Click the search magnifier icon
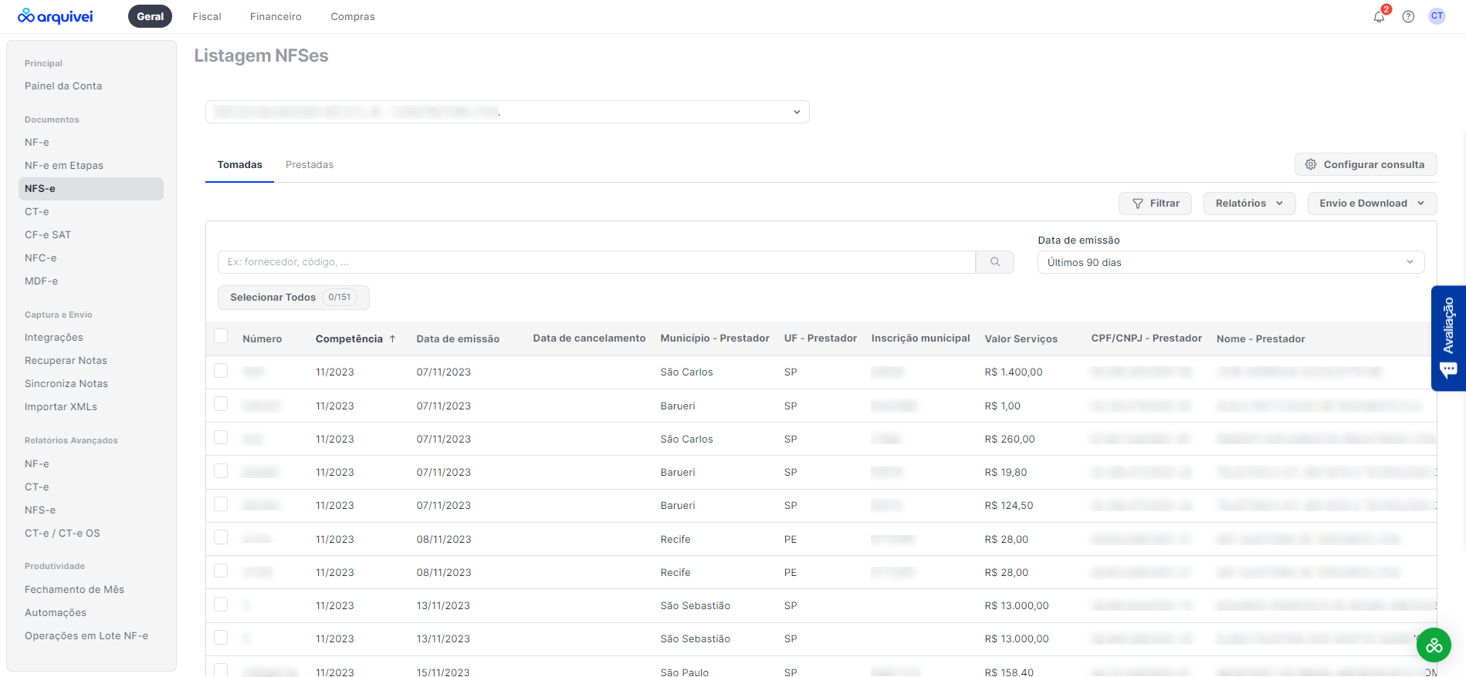 995,262
